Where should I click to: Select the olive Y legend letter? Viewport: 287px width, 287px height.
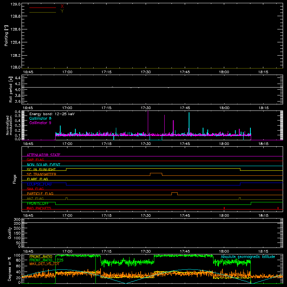pyautogui.click(x=62, y=11)
